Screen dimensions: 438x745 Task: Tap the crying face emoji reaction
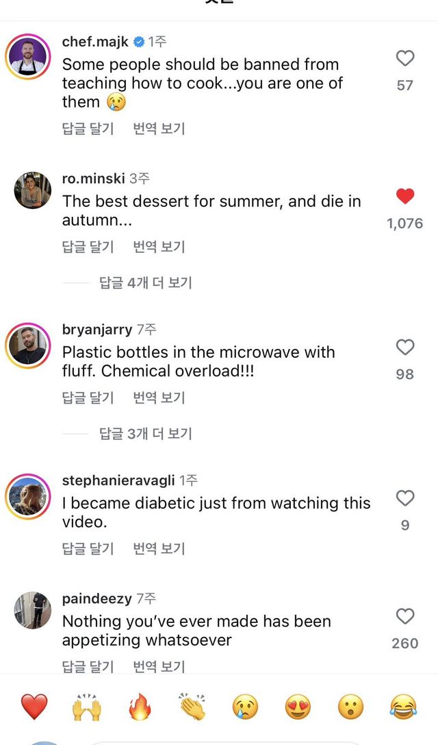tap(246, 707)
